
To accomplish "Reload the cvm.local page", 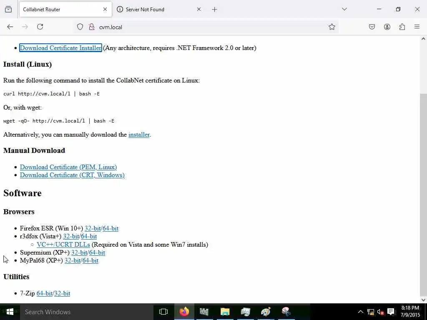I will click(40, 27).
